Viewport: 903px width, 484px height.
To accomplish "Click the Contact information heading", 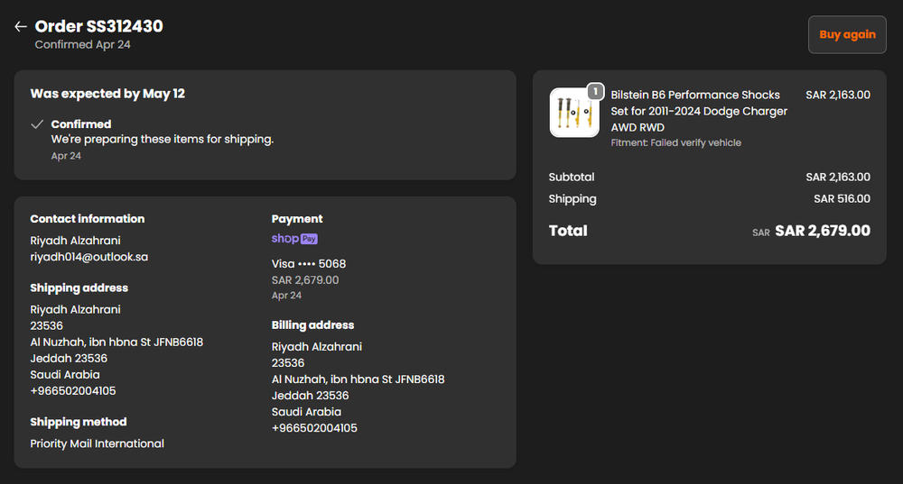I will coord(88,219).
